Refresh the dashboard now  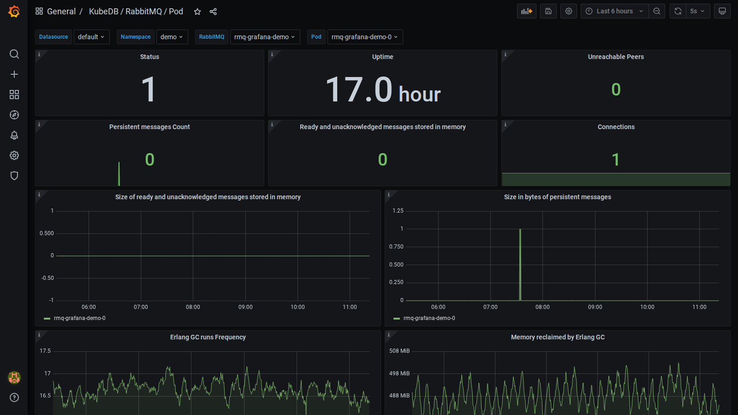pos(678,11)
